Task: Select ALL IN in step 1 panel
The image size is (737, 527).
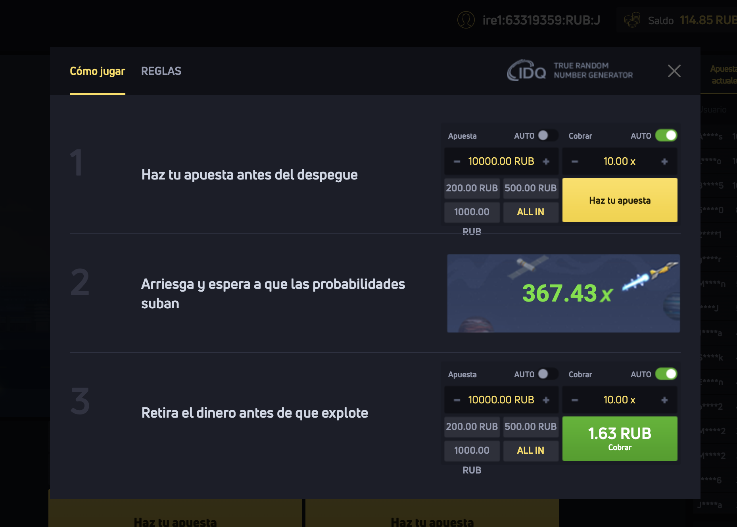Action: click(530, 212)
